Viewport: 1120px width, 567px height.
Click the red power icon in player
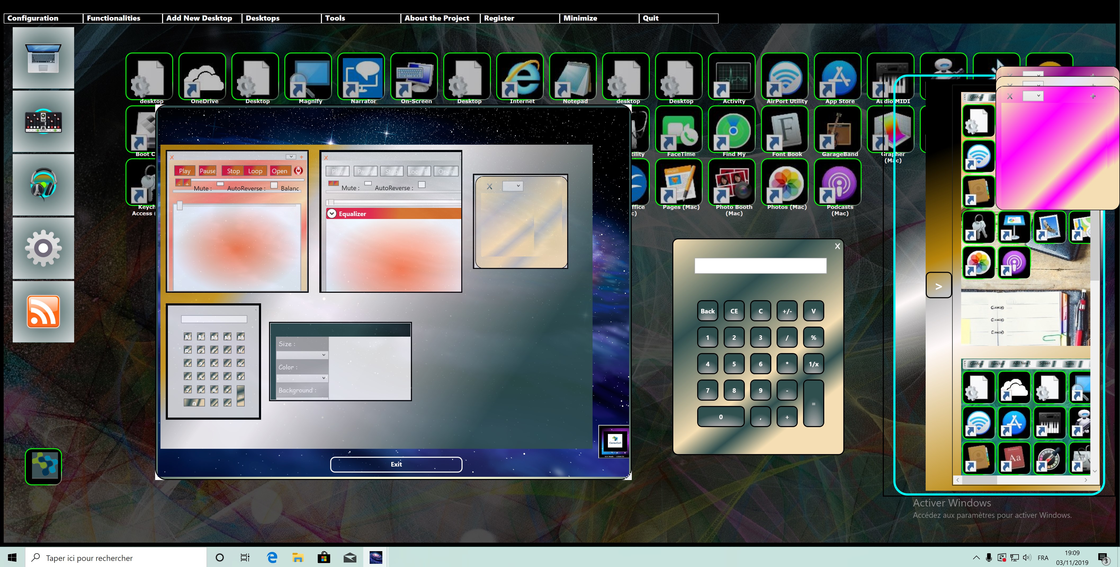pyautogui.click(x=298, y=171)
